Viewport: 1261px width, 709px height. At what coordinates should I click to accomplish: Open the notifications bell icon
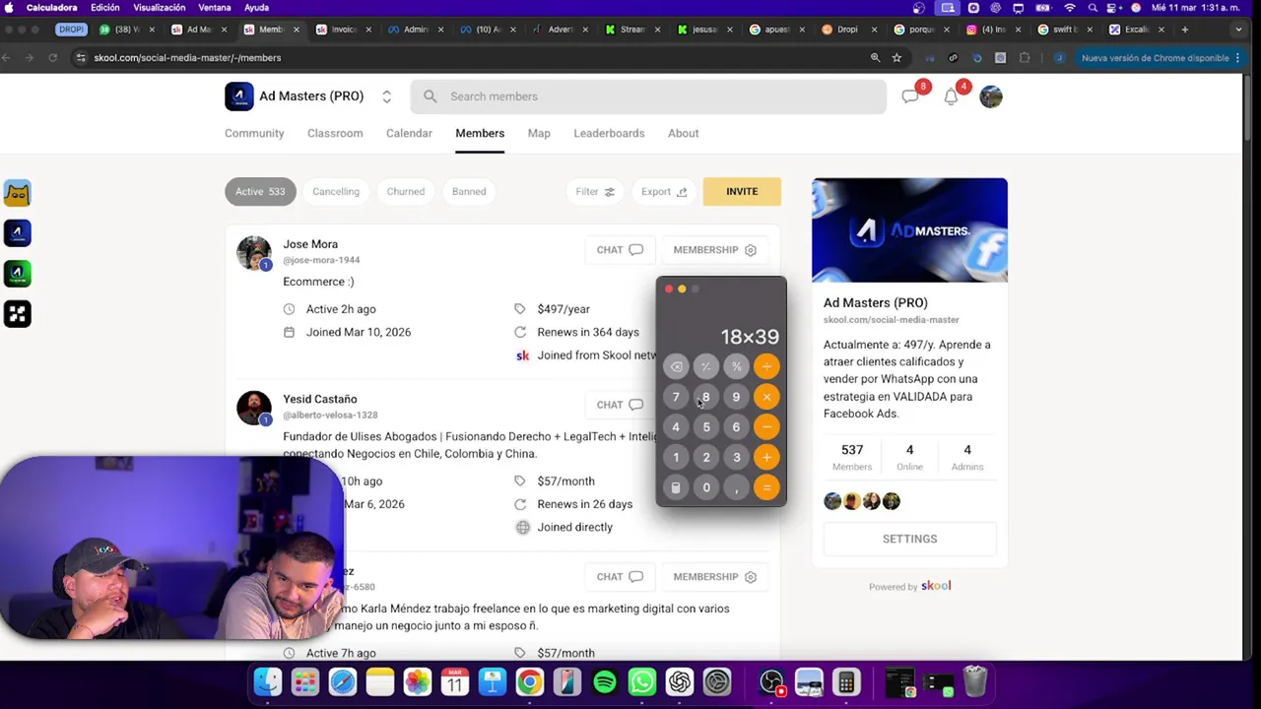point(951,97)
